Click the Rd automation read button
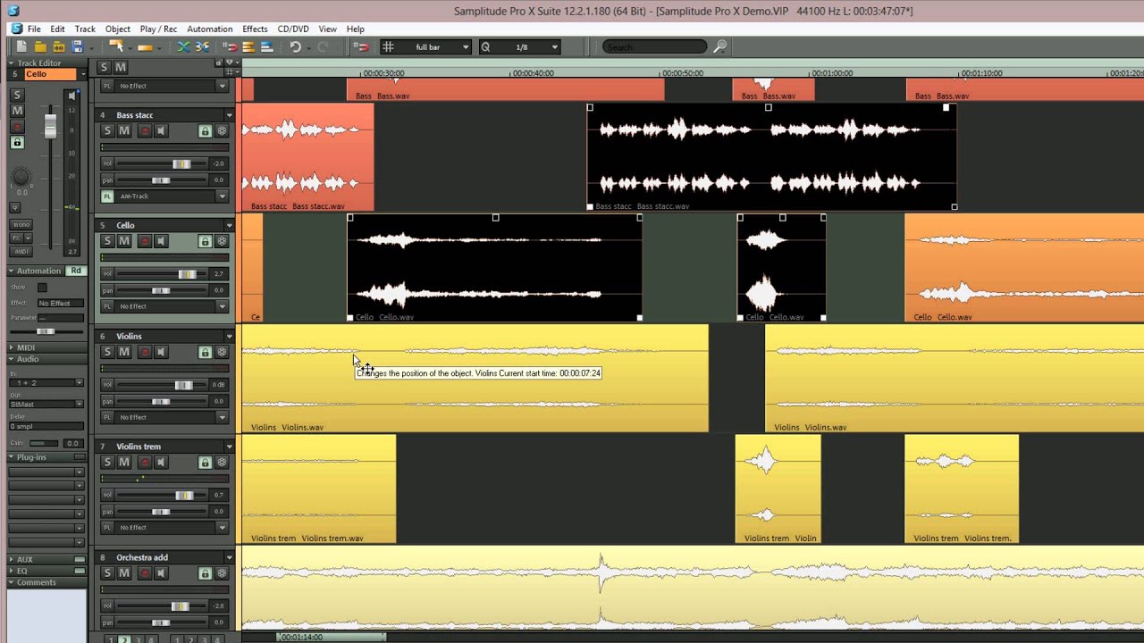 click(76, 271)
